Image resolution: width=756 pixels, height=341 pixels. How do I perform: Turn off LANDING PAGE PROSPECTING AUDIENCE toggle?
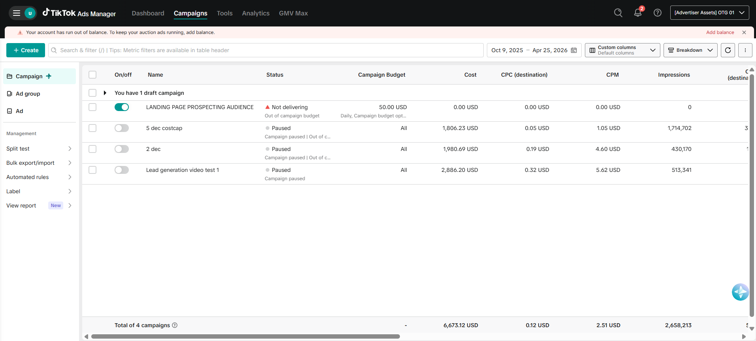(122, 107)
